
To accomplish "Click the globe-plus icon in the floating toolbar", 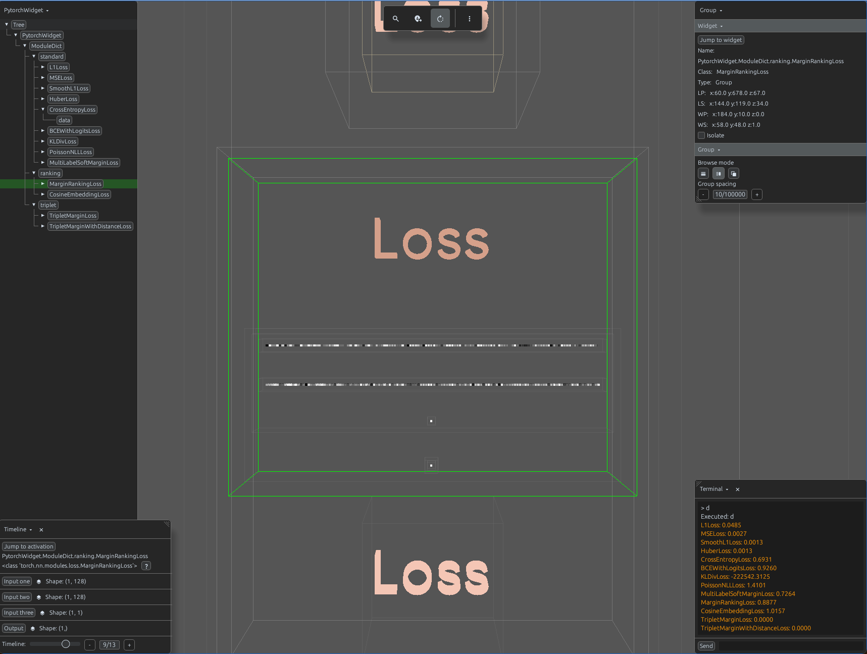I will click(418, 19).
